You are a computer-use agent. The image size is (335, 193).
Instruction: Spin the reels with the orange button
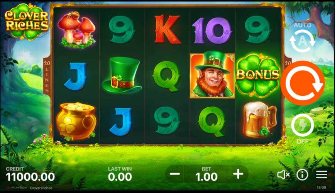coord(302,83)
